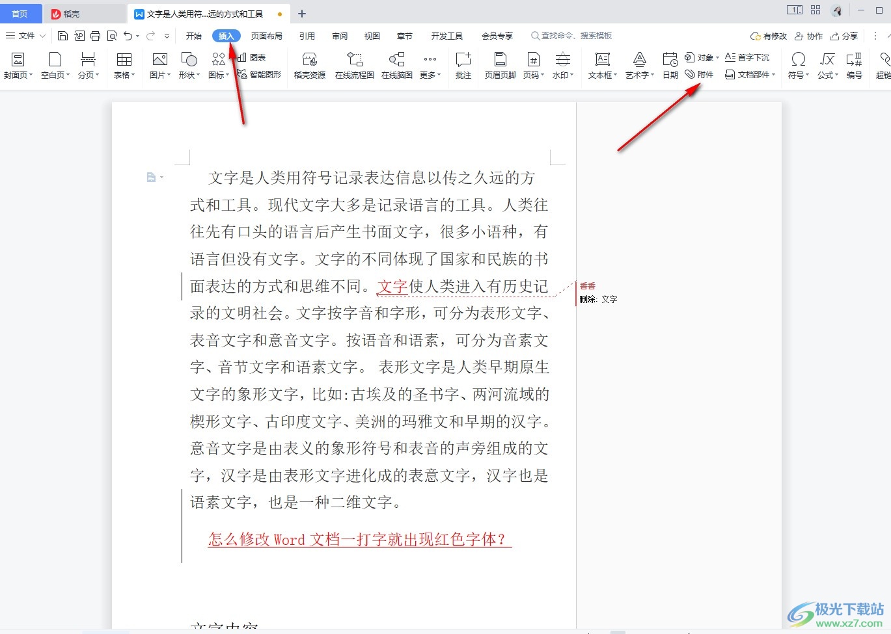Image resolution: width=891 pixels, height=634 pixels.
Task: Click the Undo arrow icon
Action: tap(128, 36)
